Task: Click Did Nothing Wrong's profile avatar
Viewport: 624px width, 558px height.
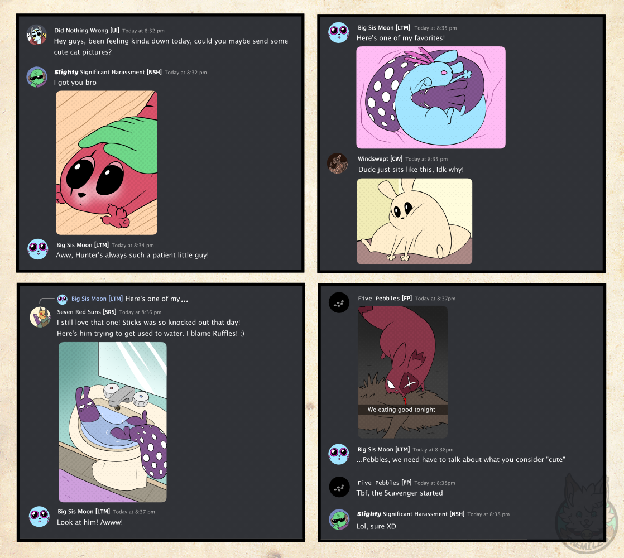Action: coord(36,35)
